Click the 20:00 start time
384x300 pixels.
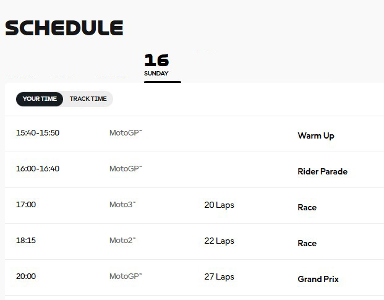(x=26, y=276)
